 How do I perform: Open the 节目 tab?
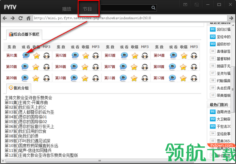pyautogui.click(x=87, y=9)
